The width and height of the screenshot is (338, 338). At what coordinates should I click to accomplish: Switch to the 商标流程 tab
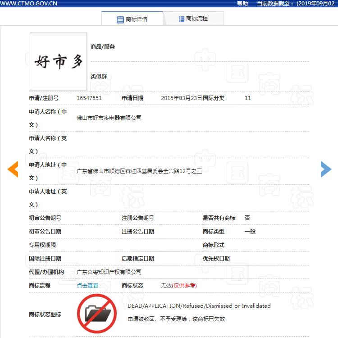tap(193, 19)
